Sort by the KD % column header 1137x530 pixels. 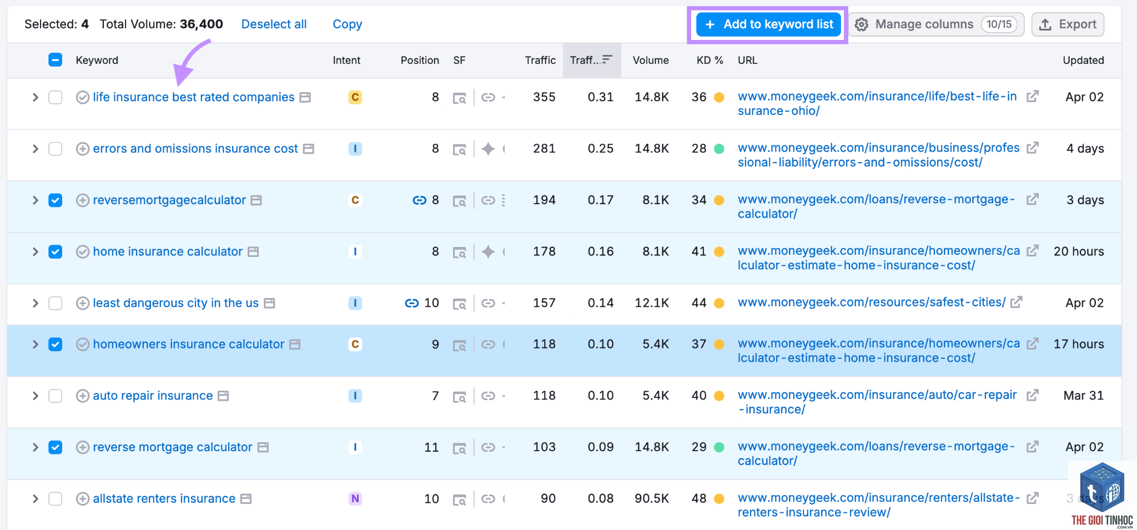[710, 60]
